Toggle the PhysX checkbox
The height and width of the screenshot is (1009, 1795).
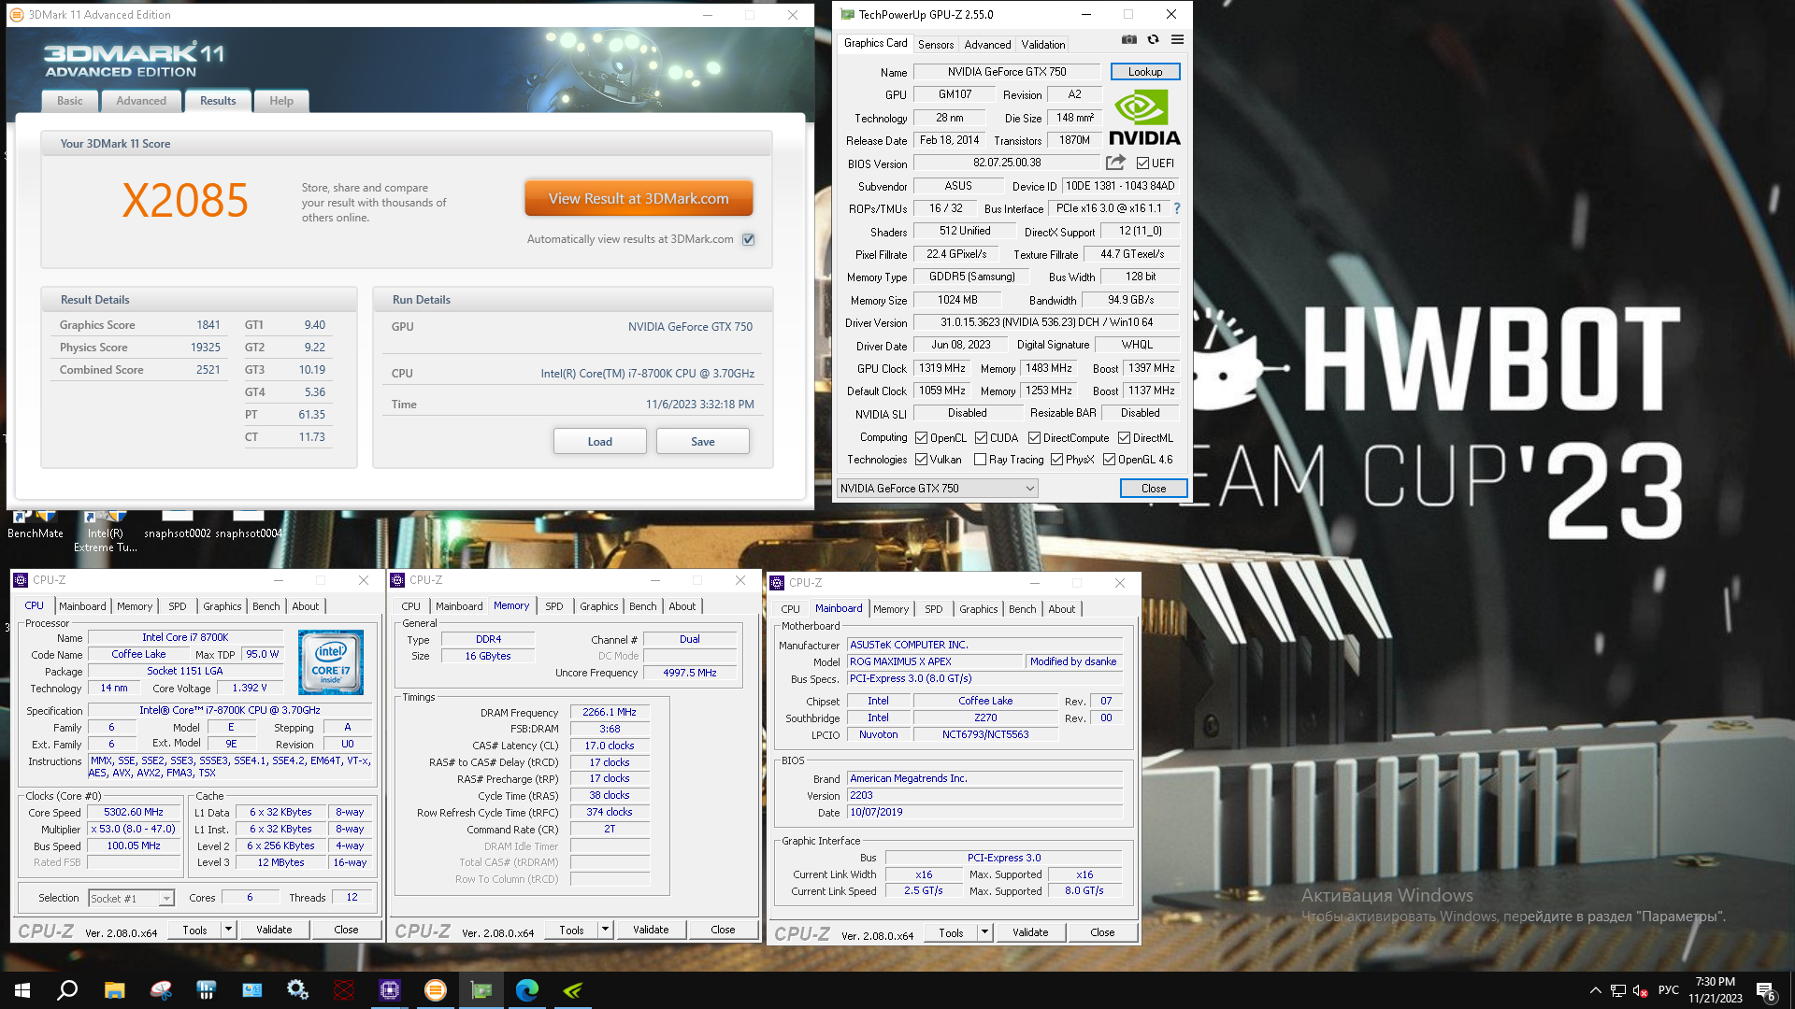point(1056,459)
